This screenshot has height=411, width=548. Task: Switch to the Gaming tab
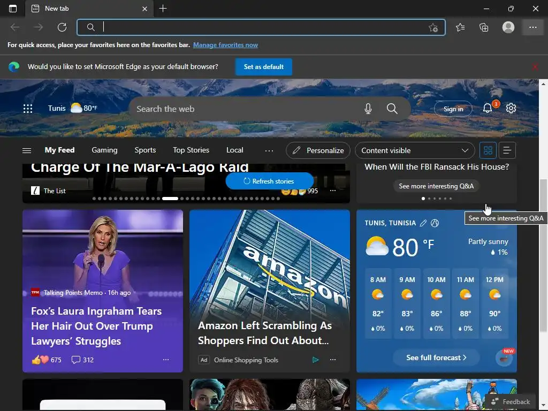click(104, 150)
